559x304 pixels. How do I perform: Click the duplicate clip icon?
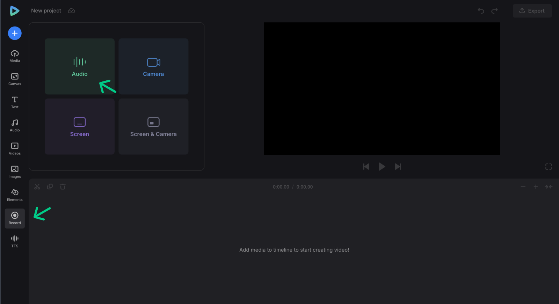coord(50,187)
